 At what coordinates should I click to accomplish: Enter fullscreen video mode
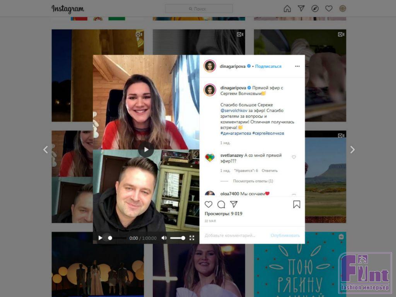[192, 238]
